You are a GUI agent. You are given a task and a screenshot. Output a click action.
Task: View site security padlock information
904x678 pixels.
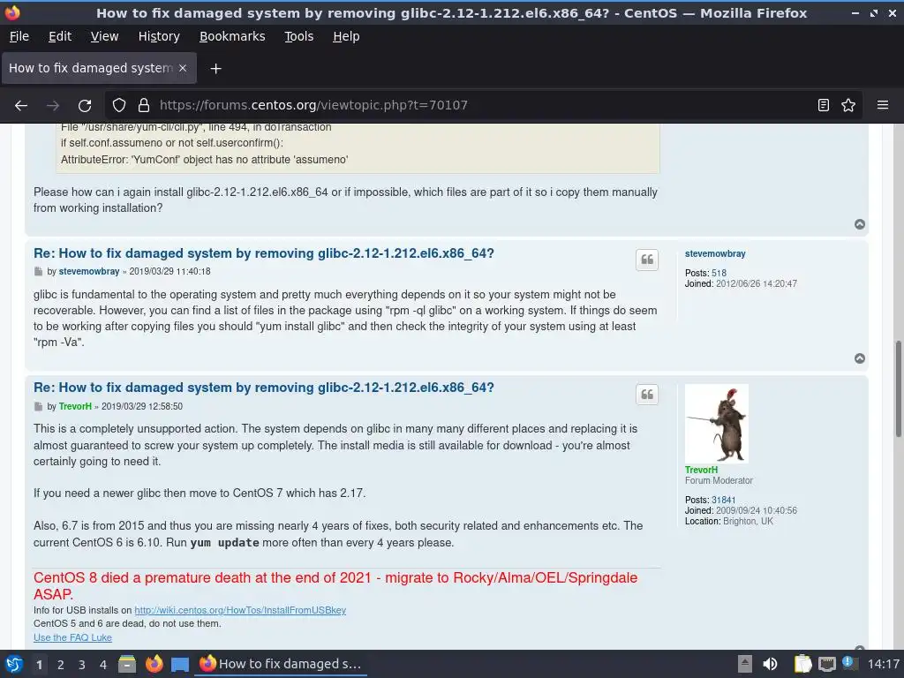tap(144, 106)
